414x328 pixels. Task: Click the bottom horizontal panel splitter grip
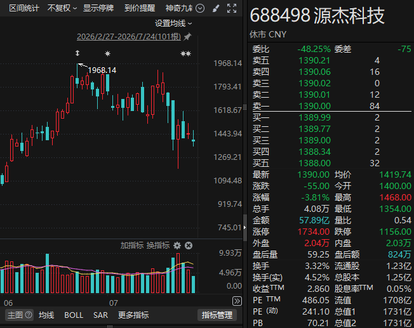click(110, 327)
